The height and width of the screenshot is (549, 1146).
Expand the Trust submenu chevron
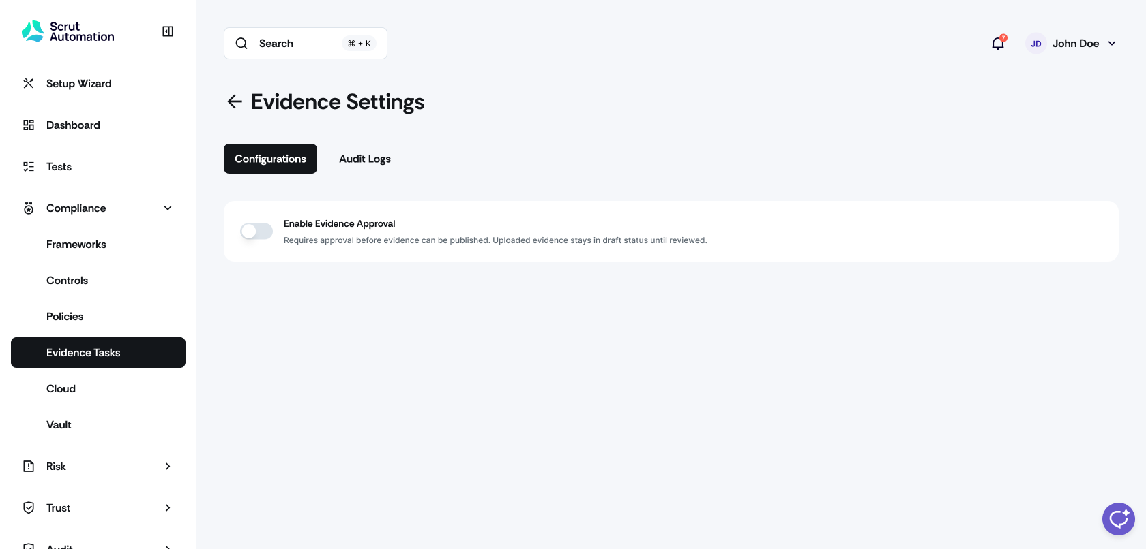pos(168,508)
